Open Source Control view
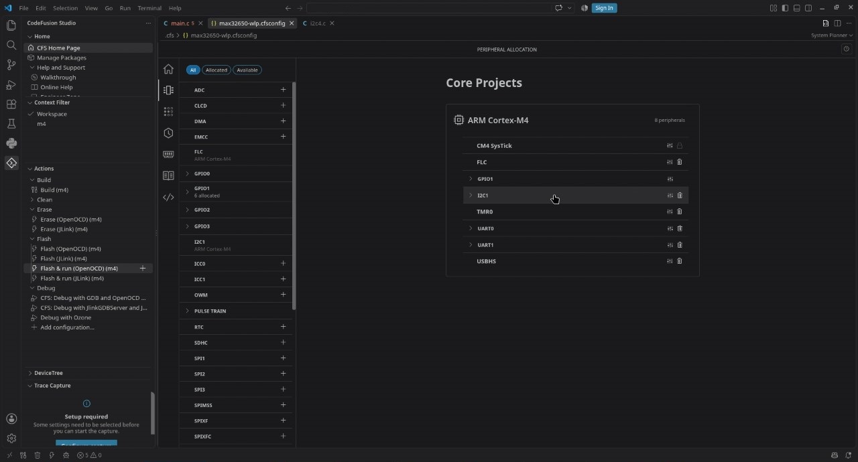Screen dimensions: 858x462 click(x=11, y=65)
